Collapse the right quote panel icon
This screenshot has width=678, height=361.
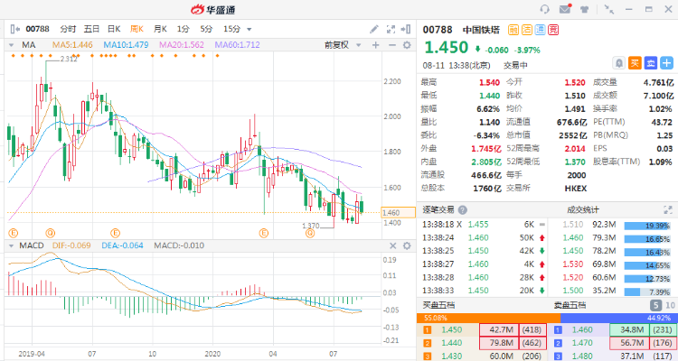point(406,29)
